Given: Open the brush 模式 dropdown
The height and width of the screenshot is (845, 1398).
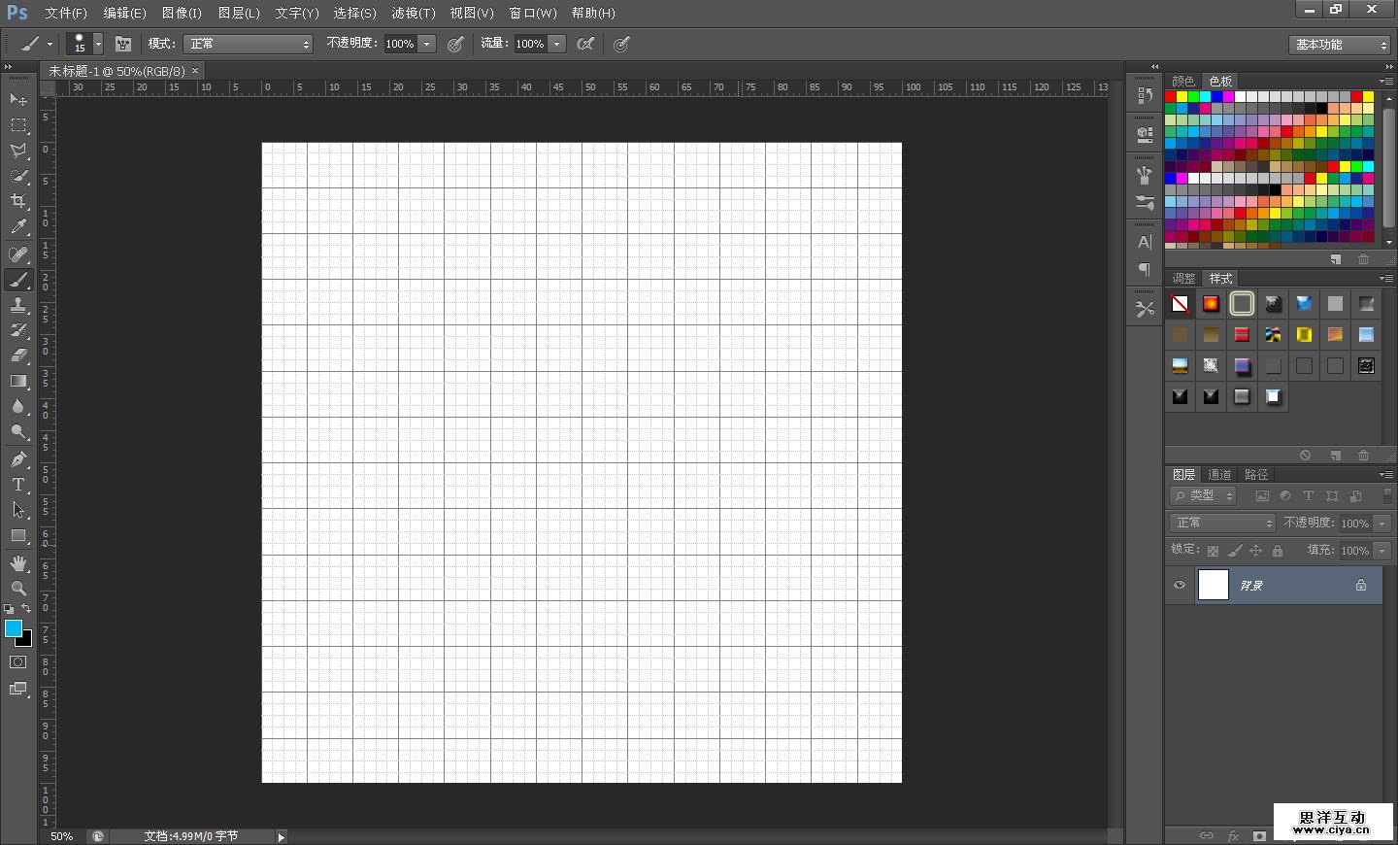Looking at the screenshot, I should [249, 44].
